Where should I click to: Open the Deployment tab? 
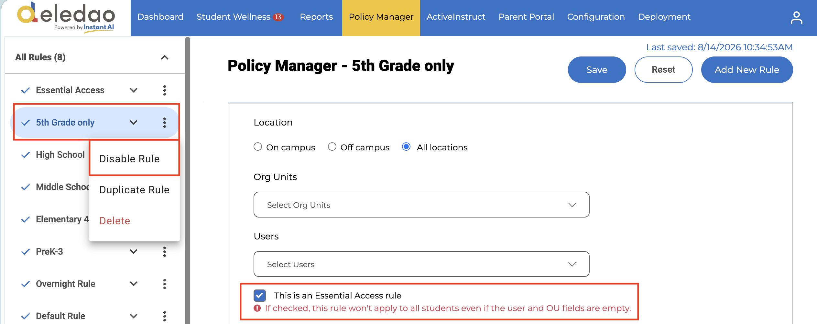coord(664,17)
